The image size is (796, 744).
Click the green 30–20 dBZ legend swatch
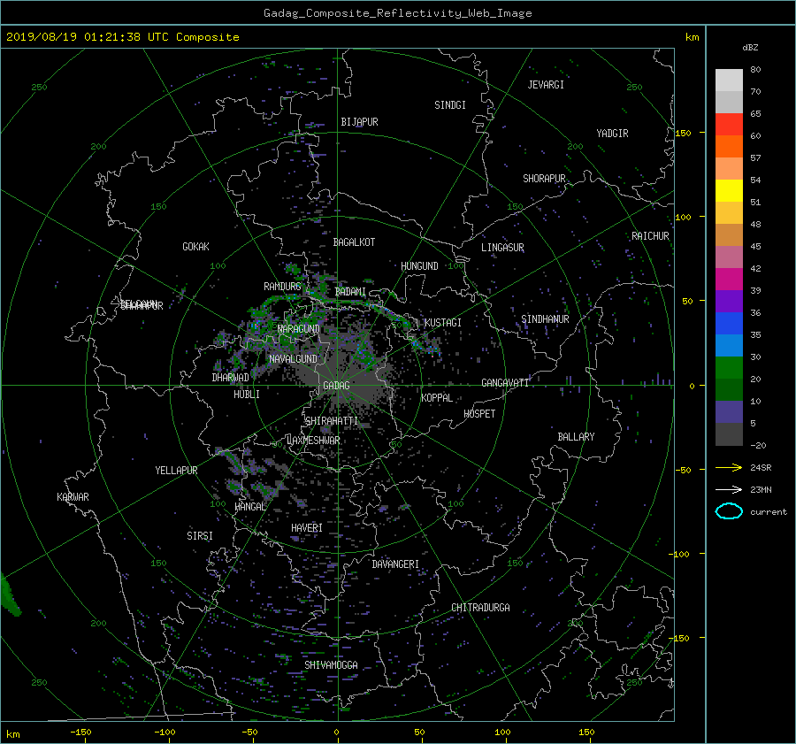pos(729,368)
